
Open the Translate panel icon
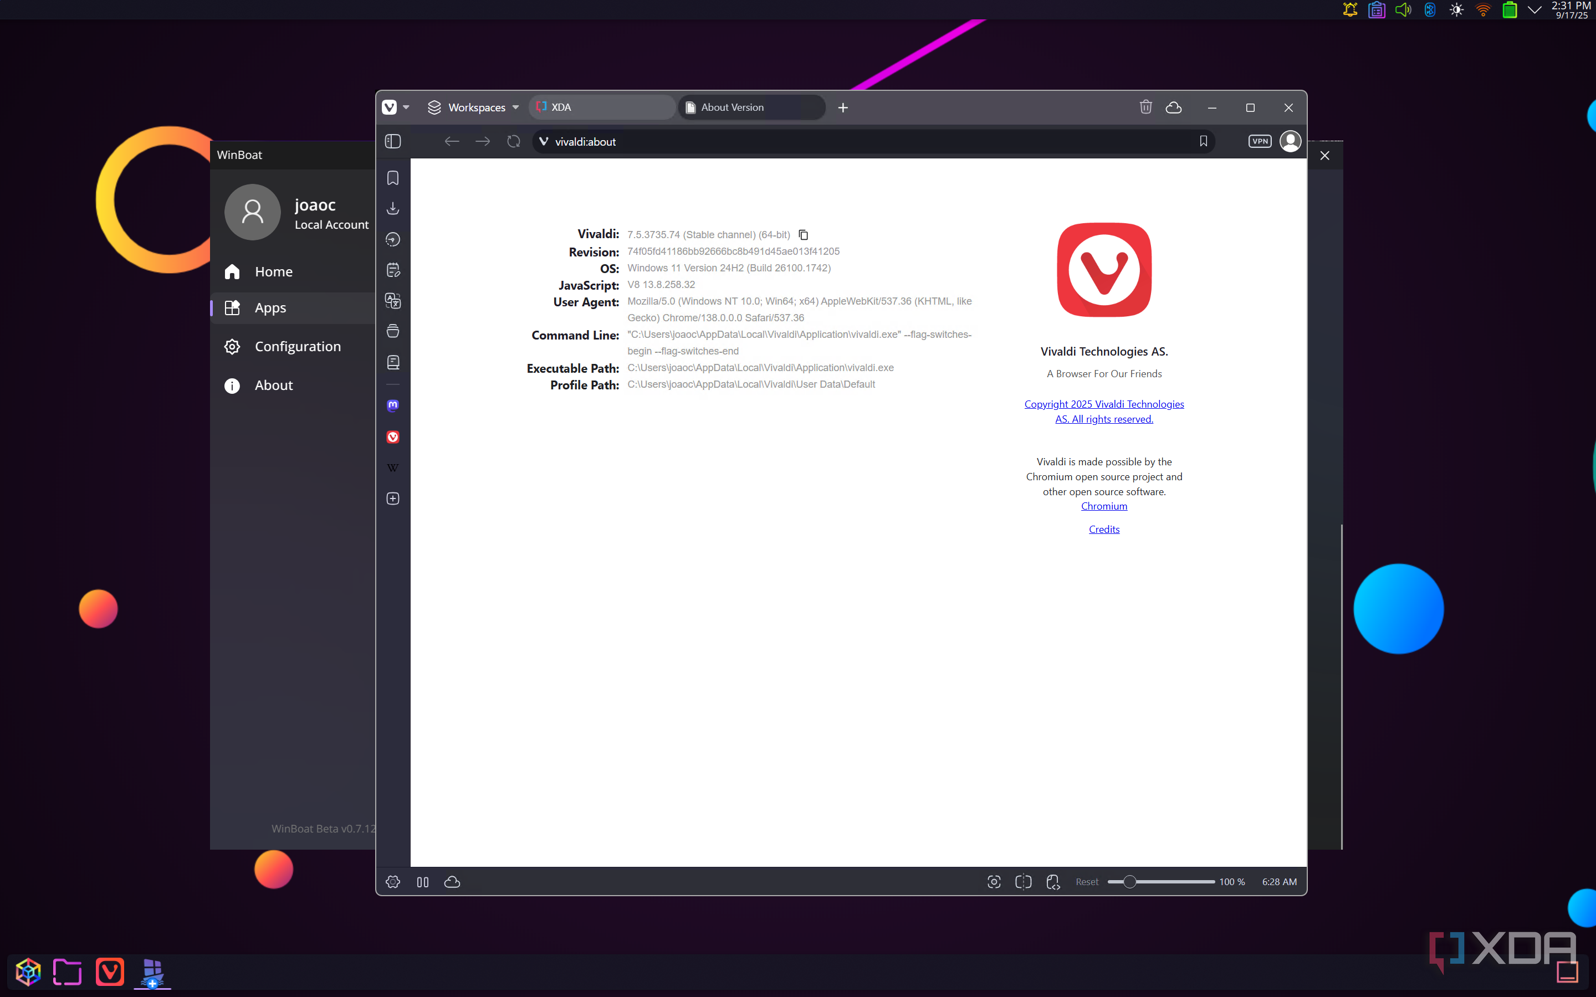(392, 301)
